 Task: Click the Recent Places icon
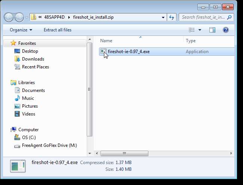tap(17, 67)
